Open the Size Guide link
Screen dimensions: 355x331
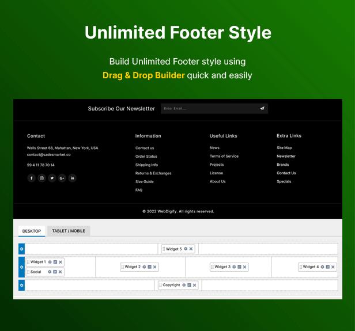pyautogui.click(x=145, y=181)
